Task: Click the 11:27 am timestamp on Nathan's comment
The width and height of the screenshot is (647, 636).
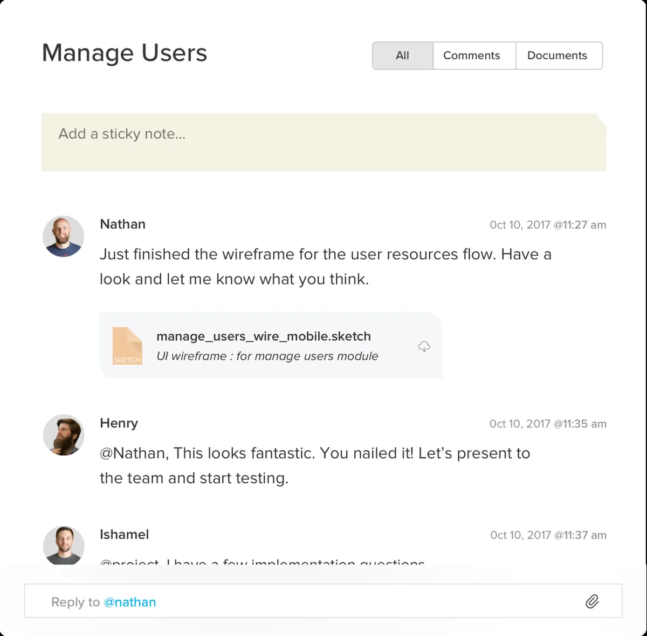Action: pos(548,225)
